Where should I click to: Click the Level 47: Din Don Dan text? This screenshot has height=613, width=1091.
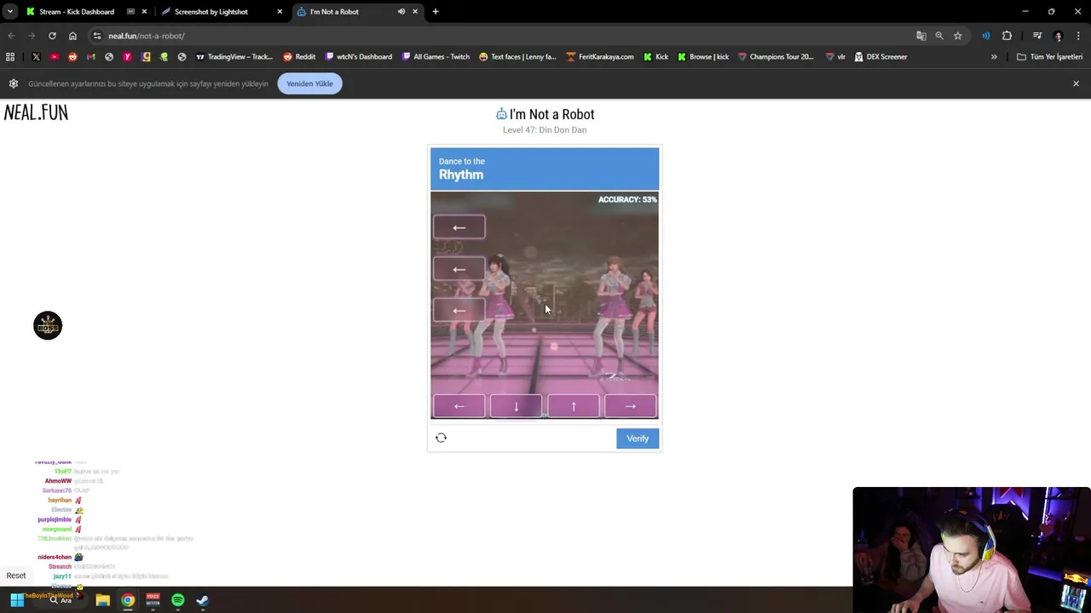coord(545,130)
